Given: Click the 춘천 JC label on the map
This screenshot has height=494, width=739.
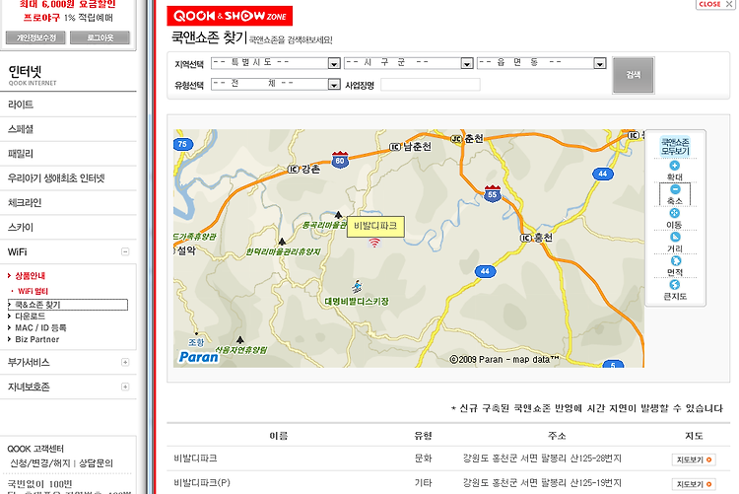Looking at the screenshot, I should pyautogui.click(x=467, y=139).
